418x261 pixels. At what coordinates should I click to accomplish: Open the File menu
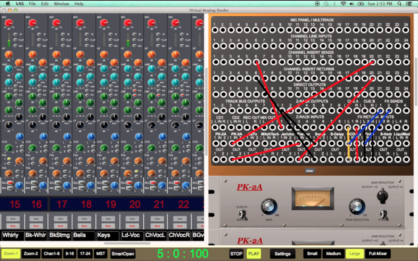(x=32, y=4)
